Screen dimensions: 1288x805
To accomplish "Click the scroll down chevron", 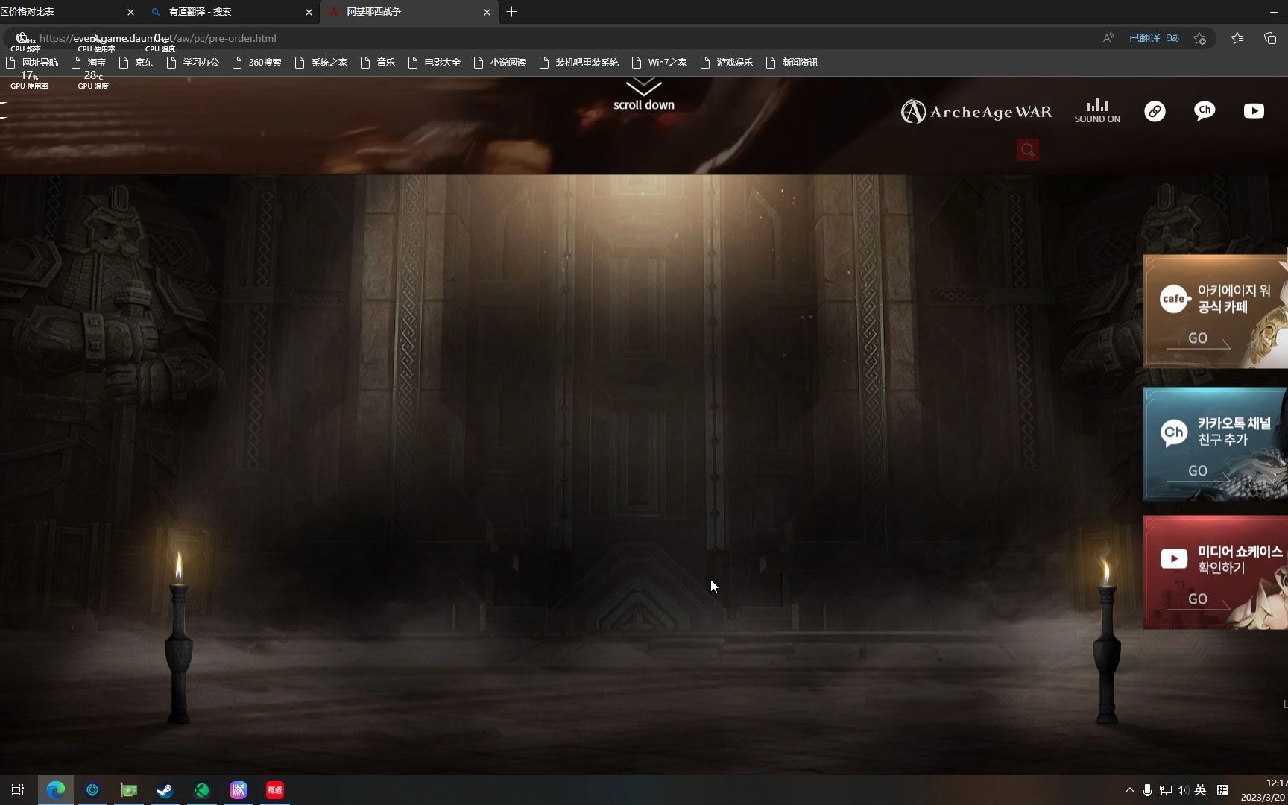I will coord(644,87).
